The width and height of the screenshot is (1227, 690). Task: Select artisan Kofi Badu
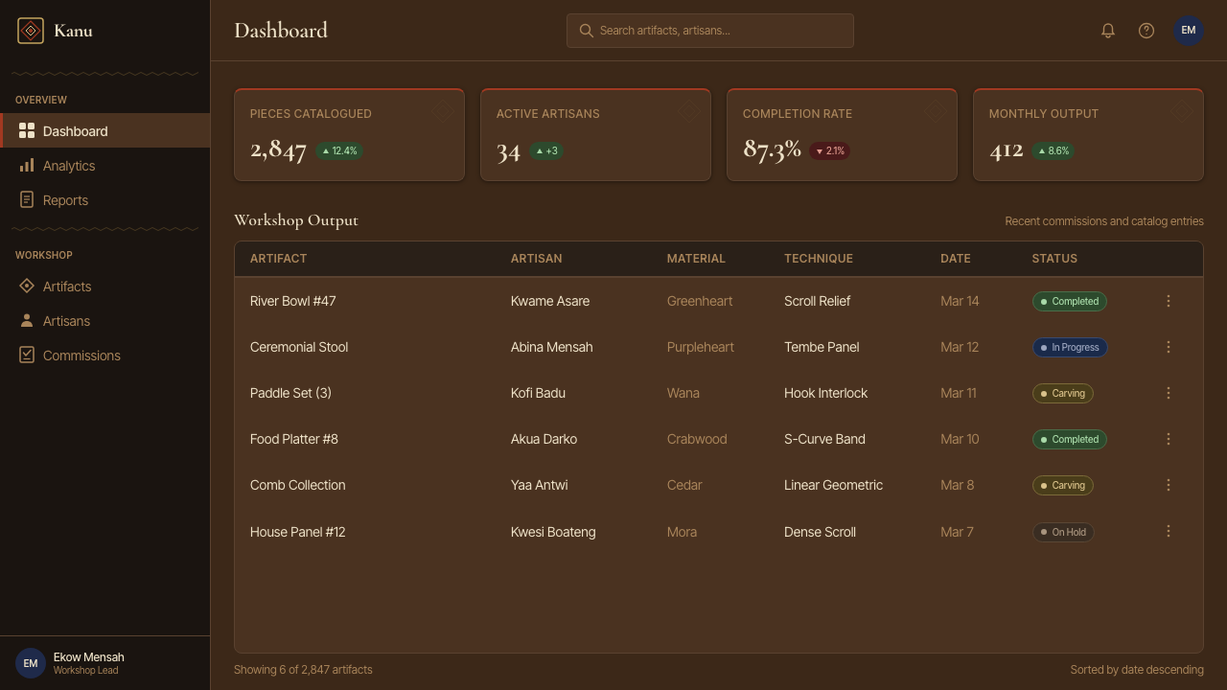coord(538,393)
